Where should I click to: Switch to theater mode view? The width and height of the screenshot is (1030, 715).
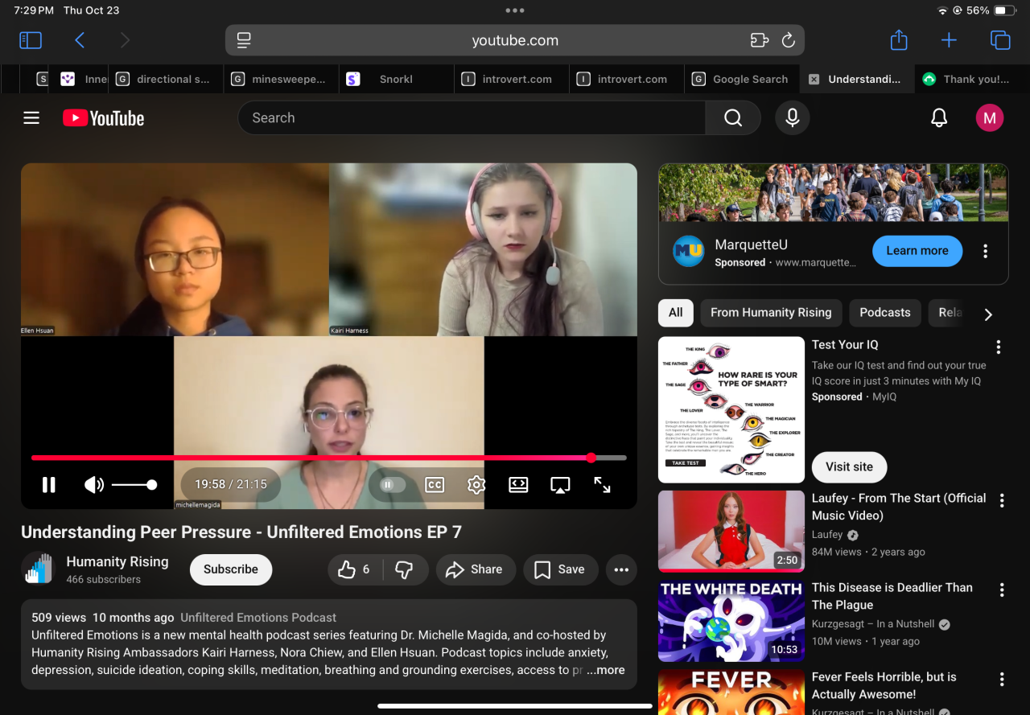[518, 484]
